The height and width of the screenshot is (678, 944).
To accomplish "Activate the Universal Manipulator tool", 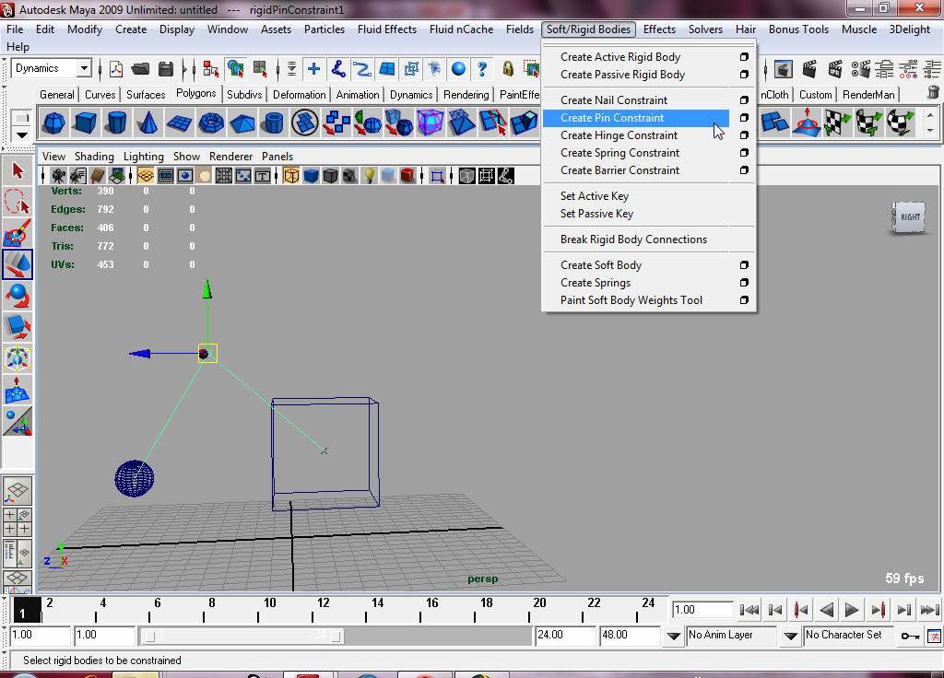I will pos(18,358).
